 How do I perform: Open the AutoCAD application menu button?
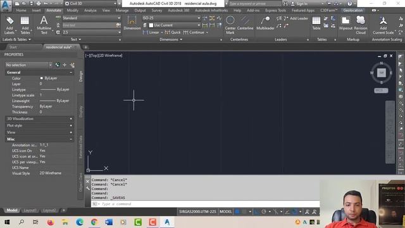click(6, 5)
